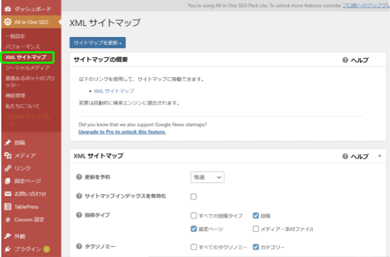Screen dimensions: 390x257
Task: Click the Cocoon 設定 sidebar label
Action: [29, 219]
